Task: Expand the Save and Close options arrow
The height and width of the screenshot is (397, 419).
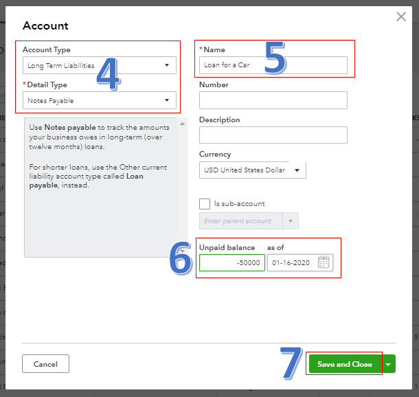Action: (x=388, y=363)
